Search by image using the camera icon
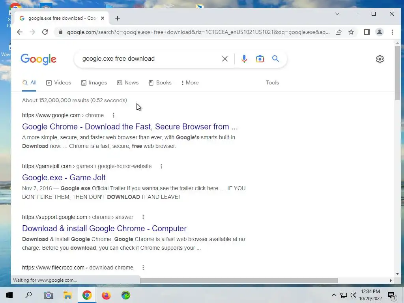 pyautogui.click(x=260, y=59)
